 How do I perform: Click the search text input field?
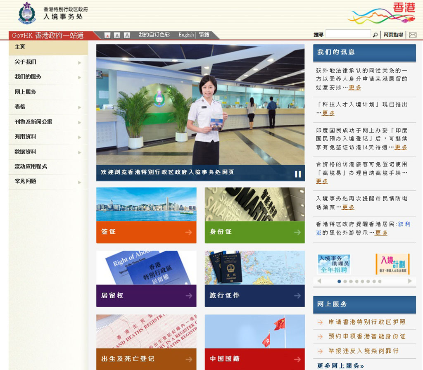coord(348,34)
